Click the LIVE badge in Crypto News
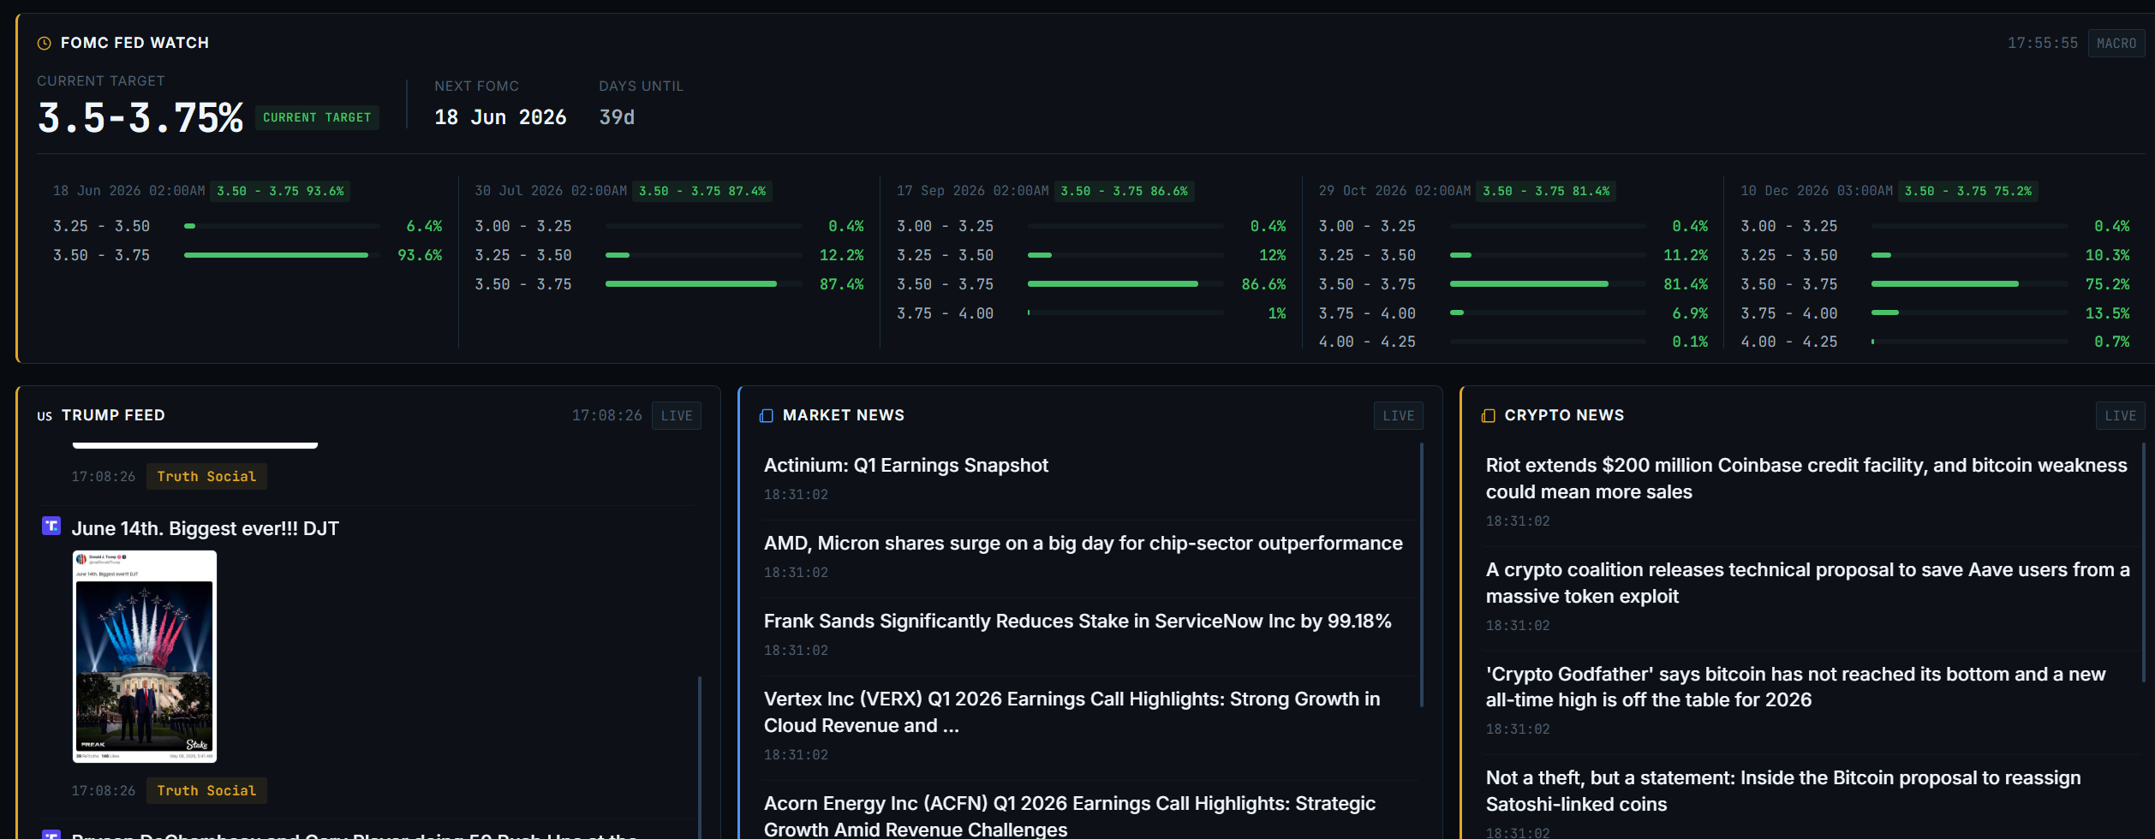The image size is (2155, 839). tap(2121, 415)
